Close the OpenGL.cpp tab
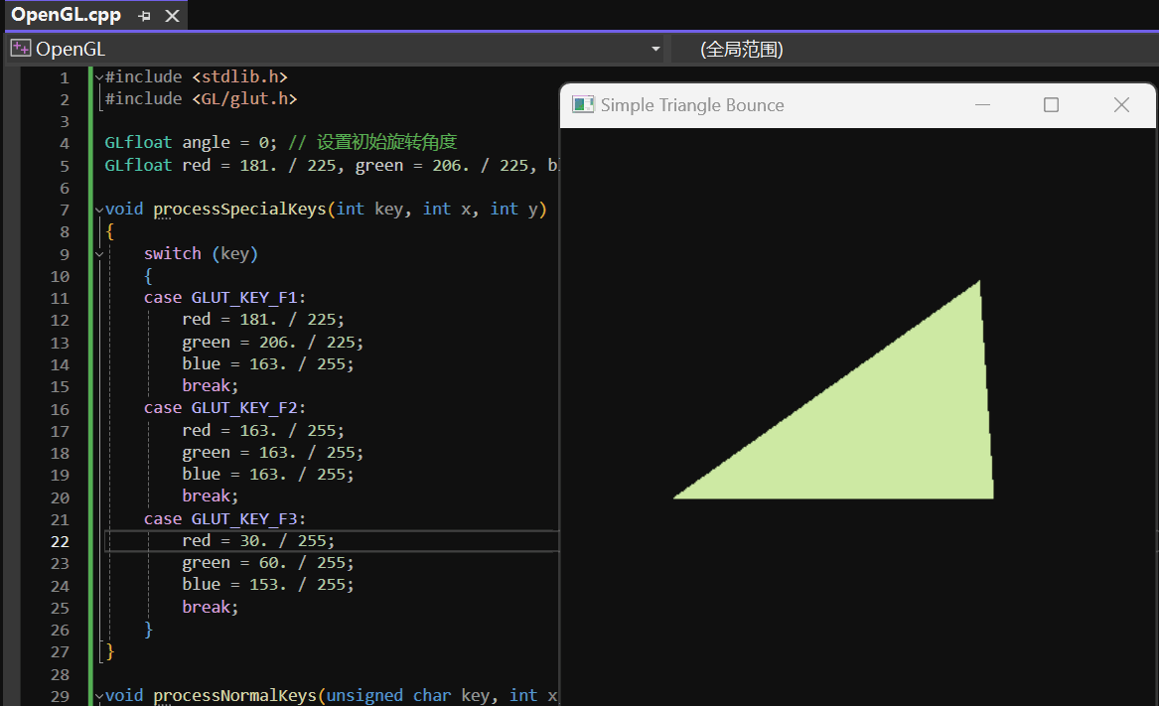The height and width of the screenshot is (706, 1159). [x=172, y=16]
